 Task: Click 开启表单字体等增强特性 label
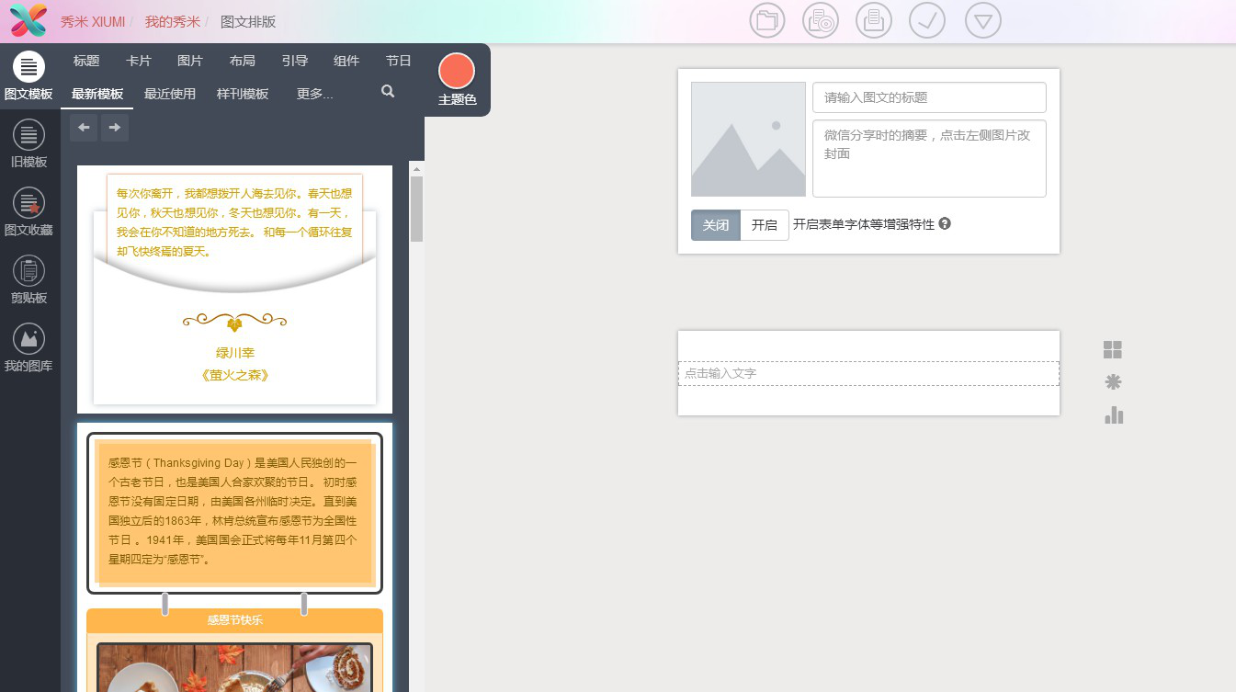[x=864, y=224]
